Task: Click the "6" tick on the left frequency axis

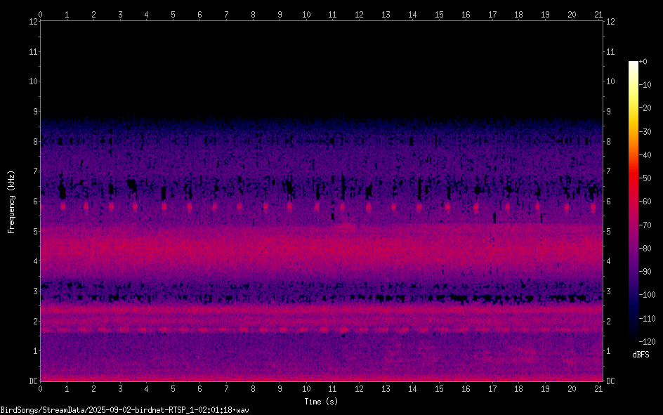Action: [36, 202]
